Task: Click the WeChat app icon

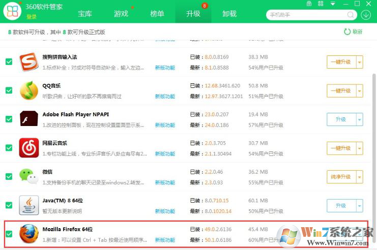Action: (x=29, y=176)
